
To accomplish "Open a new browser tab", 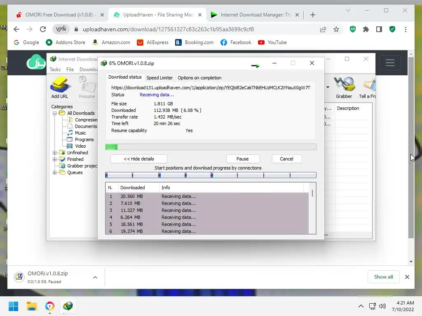I will coord(312,15).
